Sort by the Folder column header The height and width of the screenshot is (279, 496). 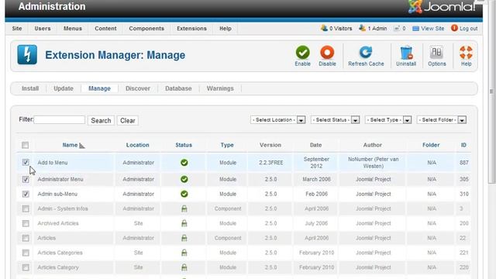(431, 145)
